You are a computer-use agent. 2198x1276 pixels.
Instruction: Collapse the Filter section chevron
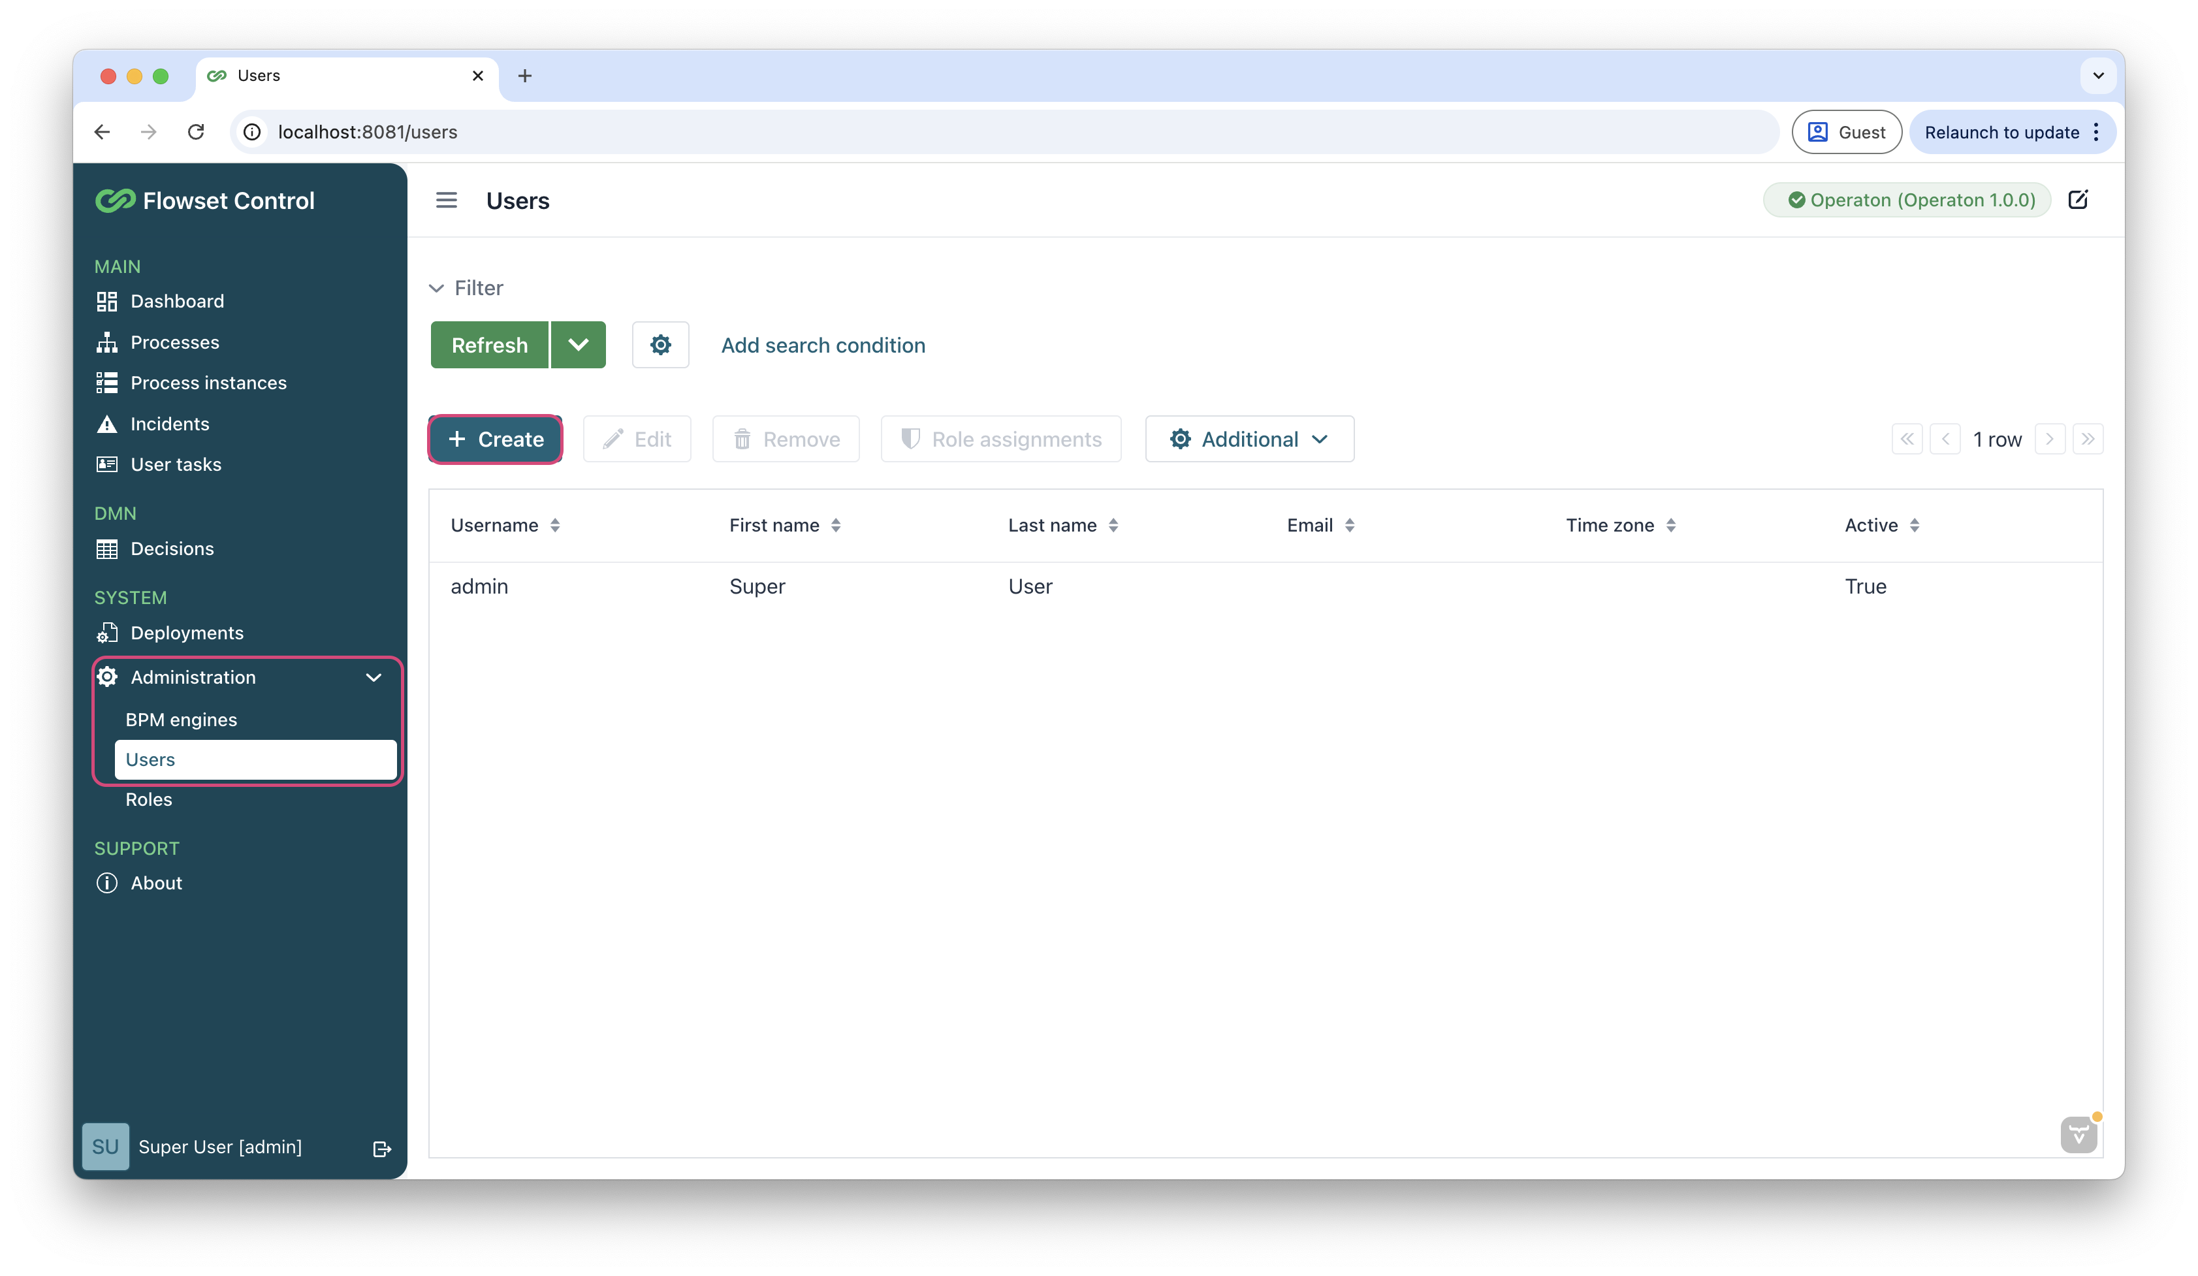(437, 288)
